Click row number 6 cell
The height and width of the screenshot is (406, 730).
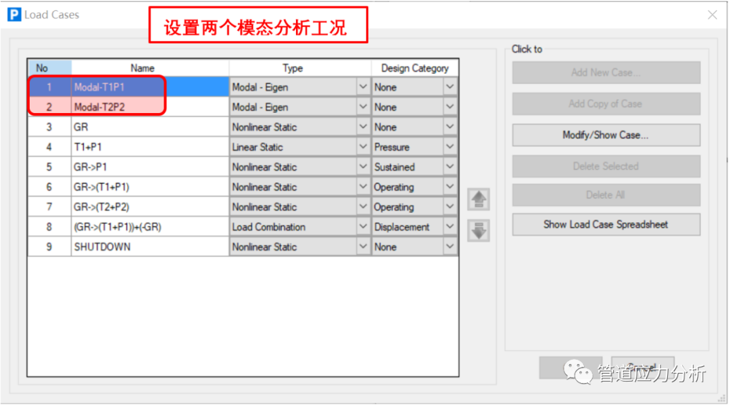click(x=49, y=187)
